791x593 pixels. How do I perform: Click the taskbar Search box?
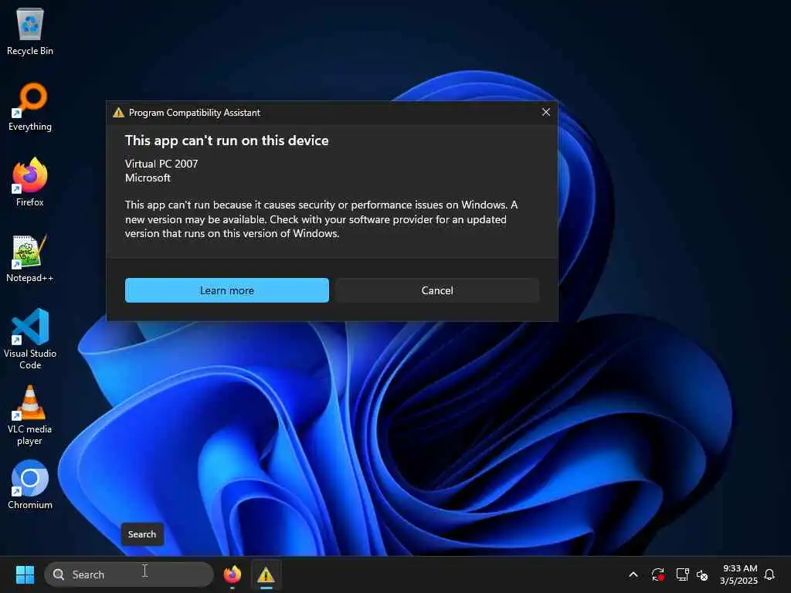[129, 574]
